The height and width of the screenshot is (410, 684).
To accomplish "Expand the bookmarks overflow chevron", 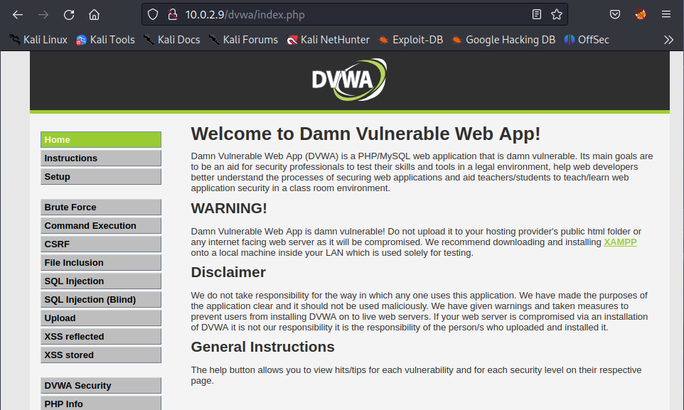I will click(x=668, y=40).
